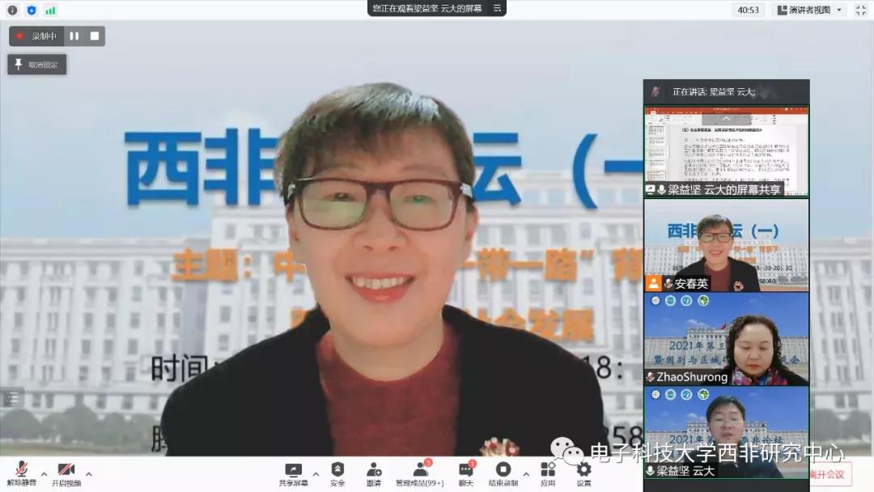Click 取消固定 to unpin the video

pyautogui.click(x=36, y=65)
